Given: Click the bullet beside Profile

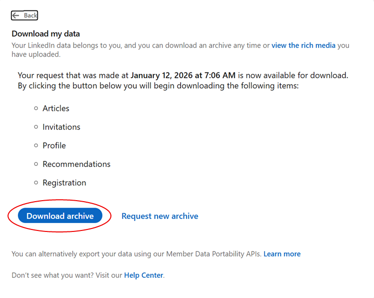Looking at the screenshot, I should click(x=36, y=146).
